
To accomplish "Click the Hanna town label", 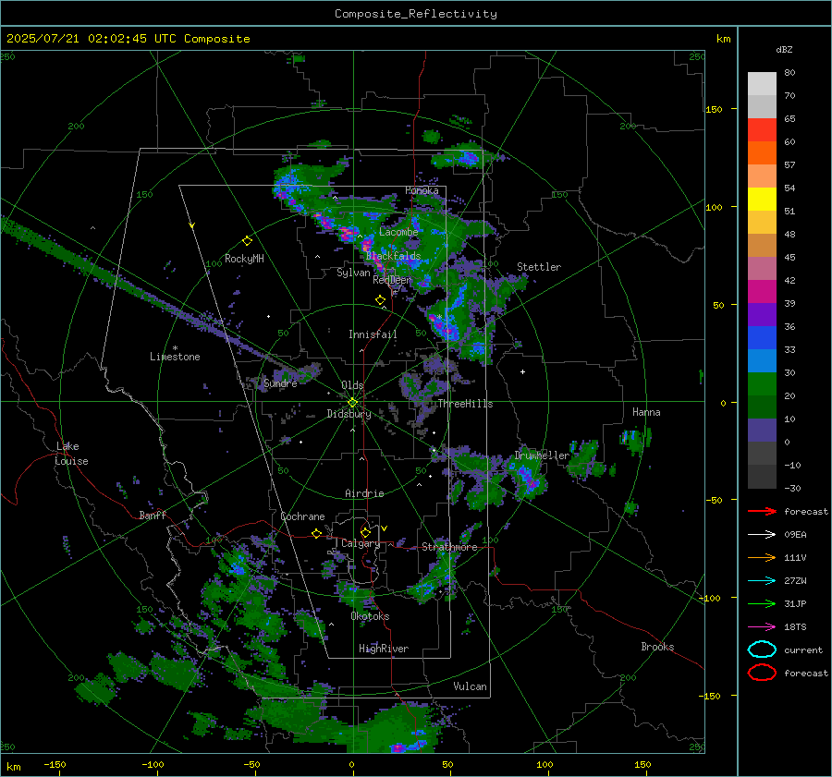I will (x=646, y=412).
